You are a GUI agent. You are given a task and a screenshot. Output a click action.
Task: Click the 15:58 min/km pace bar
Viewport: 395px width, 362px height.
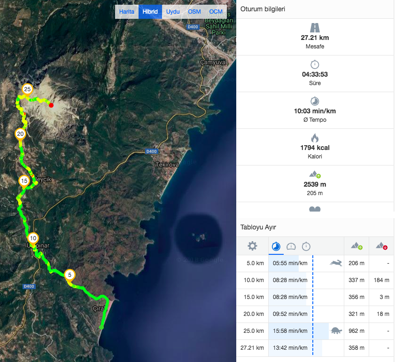299,331
